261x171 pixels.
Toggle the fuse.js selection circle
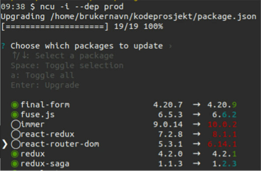[x=15, y=115]
